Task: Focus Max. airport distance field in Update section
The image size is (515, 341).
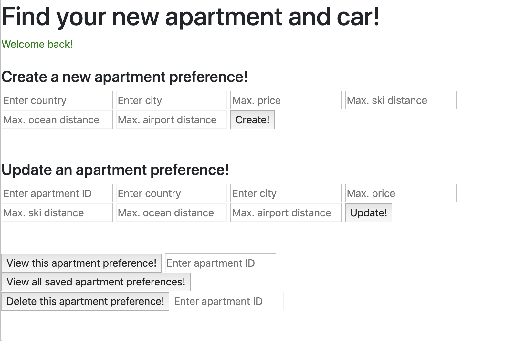Action: [x=286, y=212]
